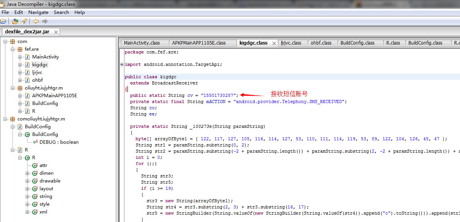
Task: Click the fef.xre package icon
Action: coord(20,49)
